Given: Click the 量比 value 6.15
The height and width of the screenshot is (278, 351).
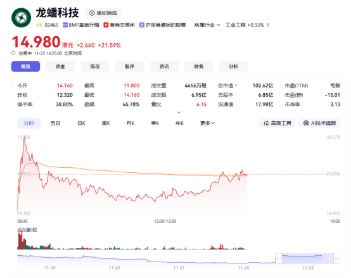Looking at the screenshot, I should (201, 104).
